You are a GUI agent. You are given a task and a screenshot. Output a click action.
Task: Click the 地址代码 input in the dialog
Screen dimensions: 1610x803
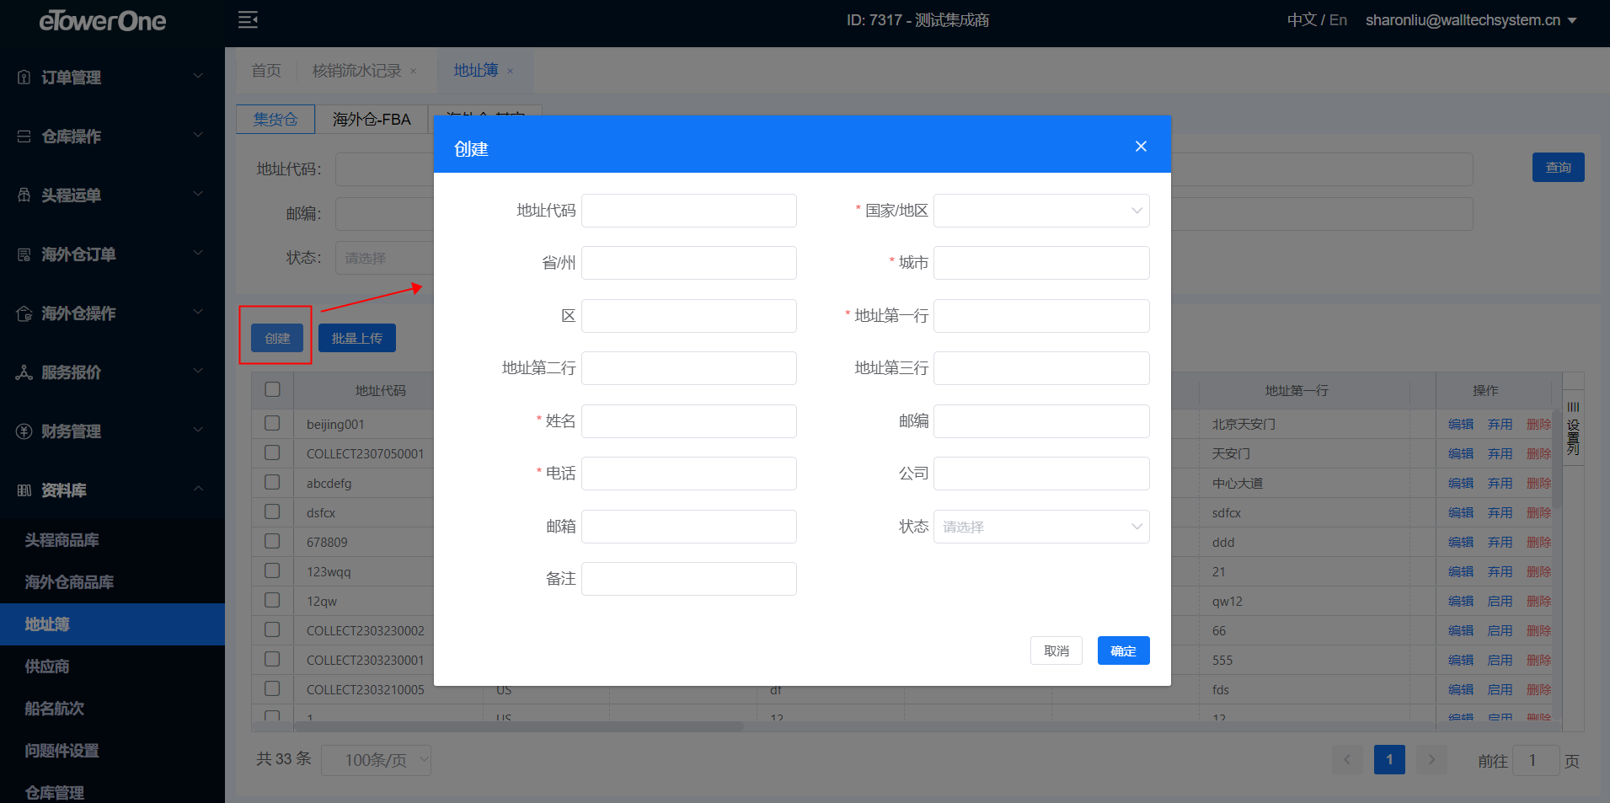(689, 211)
